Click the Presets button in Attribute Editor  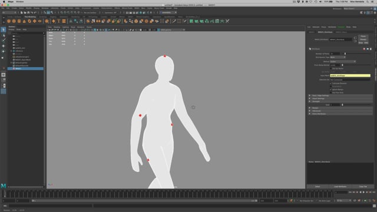(363, 39)
